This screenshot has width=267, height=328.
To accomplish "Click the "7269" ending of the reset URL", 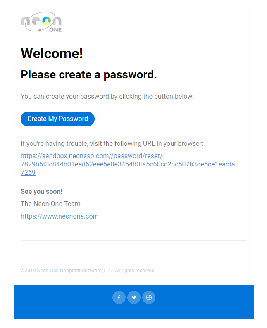I will [28, 173].
